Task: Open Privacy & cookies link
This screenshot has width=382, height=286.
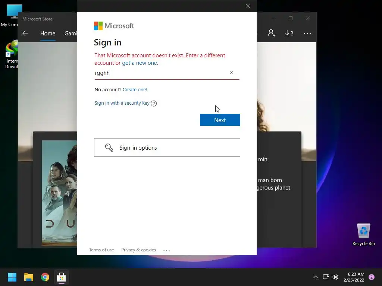Action: tap(138, 250)
